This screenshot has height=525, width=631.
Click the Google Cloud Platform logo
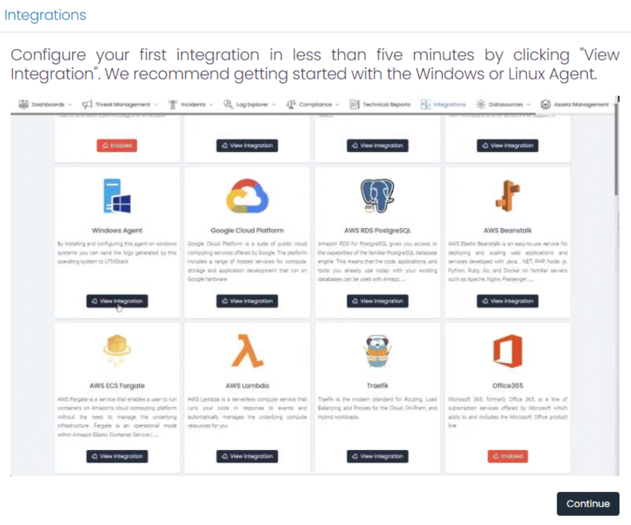(247, 195)
